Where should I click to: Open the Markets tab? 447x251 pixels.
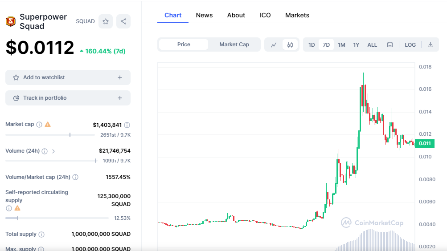pyautogui.click(x=297, y=15)
